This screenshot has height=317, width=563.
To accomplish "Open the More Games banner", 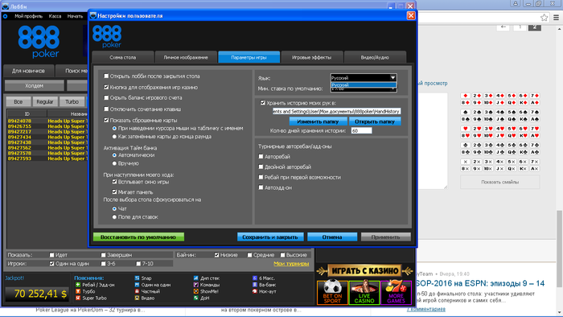I will click(x=396, y=293).
